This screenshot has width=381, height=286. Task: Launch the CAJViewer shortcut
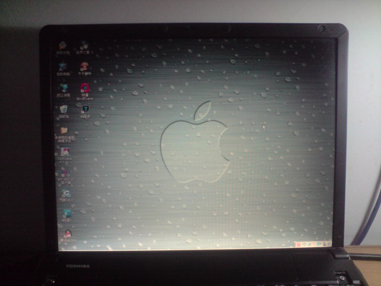click(65, 155)
